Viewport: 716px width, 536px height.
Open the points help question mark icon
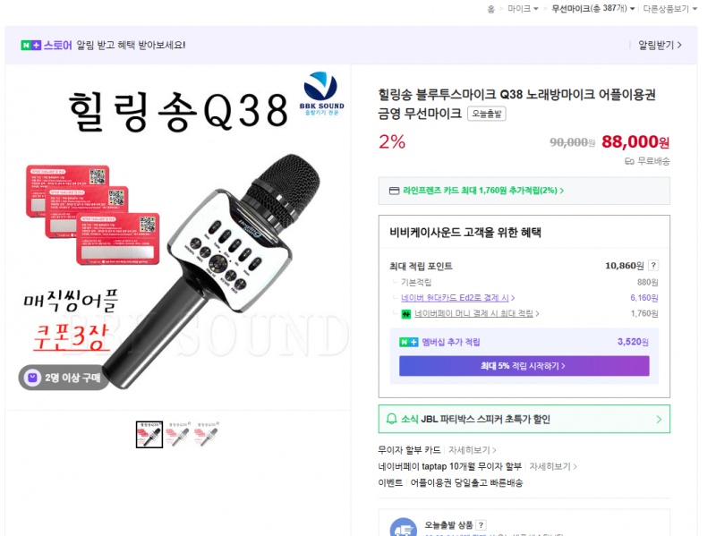click(653, 265)
